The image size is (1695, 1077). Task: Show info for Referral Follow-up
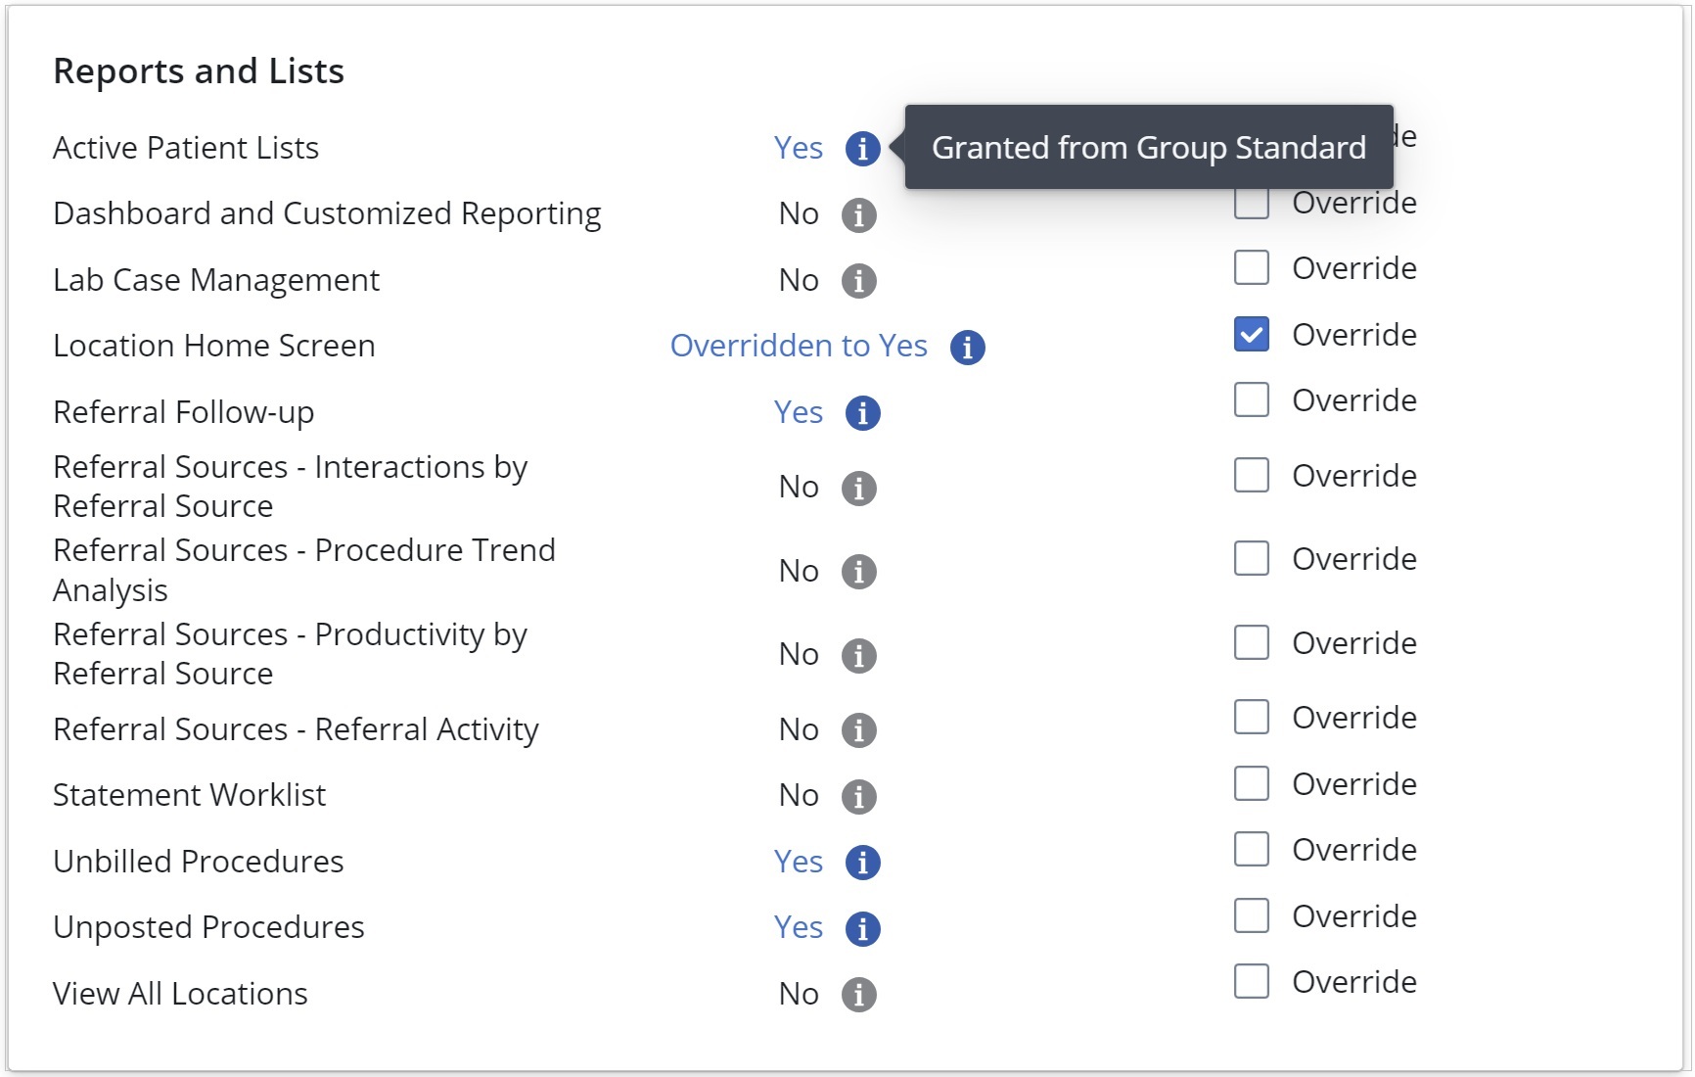coord(862,413)
